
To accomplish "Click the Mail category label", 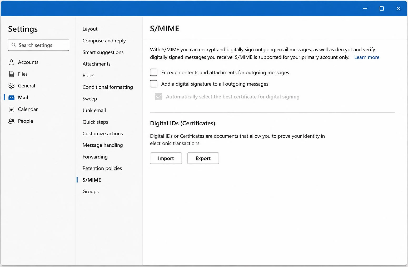I will (x=23, y=98).
